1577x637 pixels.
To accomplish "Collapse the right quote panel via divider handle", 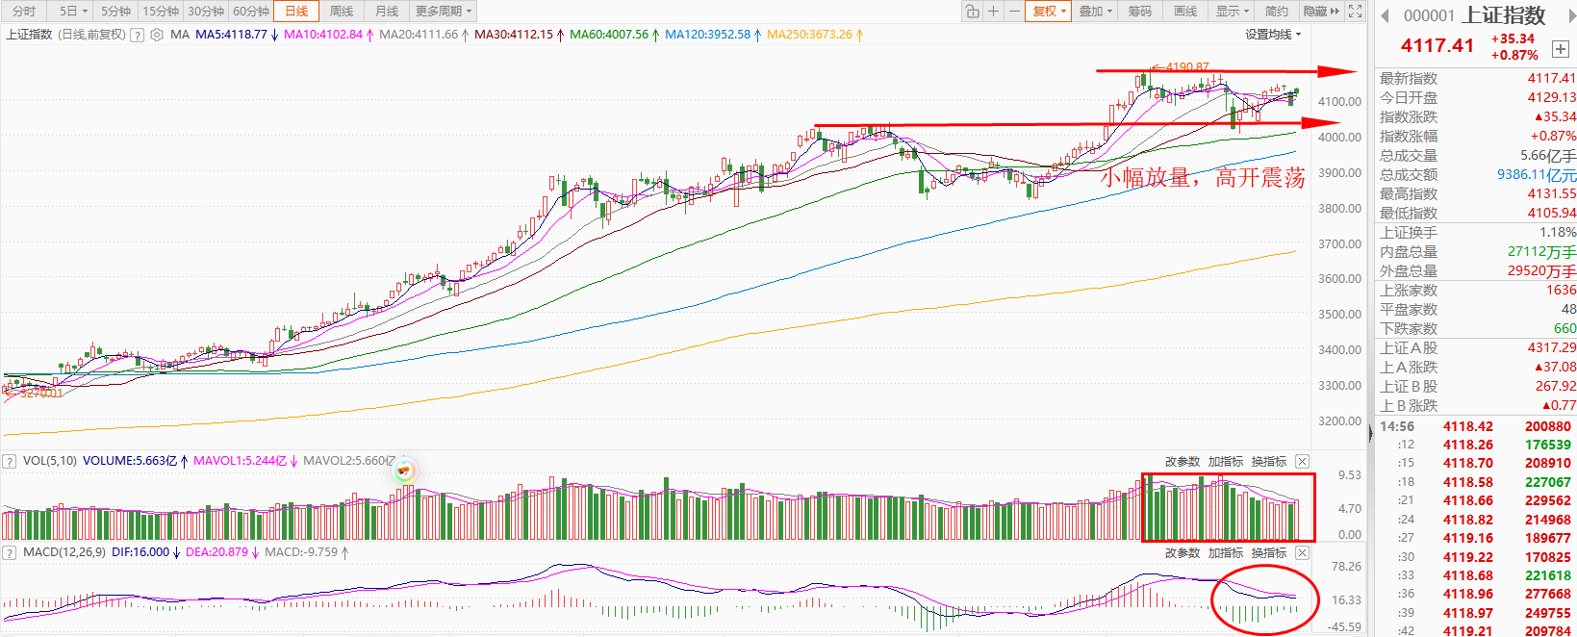I will [x=1369, y=433].
